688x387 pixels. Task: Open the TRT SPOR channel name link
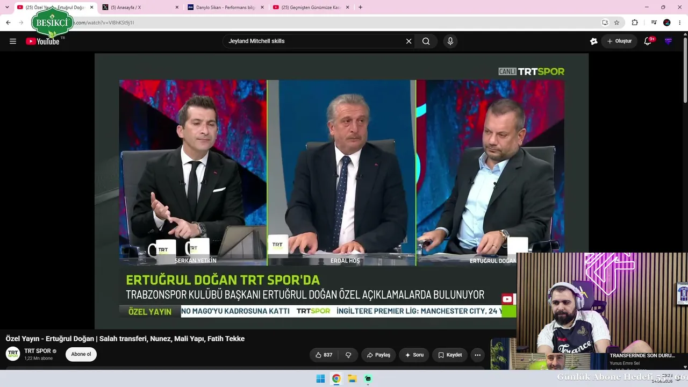pyautogui.click(x=38, y=351)
